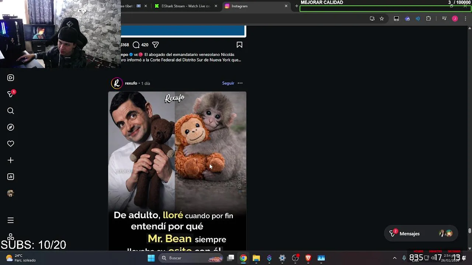Click the page vertical scrollbar
472x265 pixels.
click(469, 231)
